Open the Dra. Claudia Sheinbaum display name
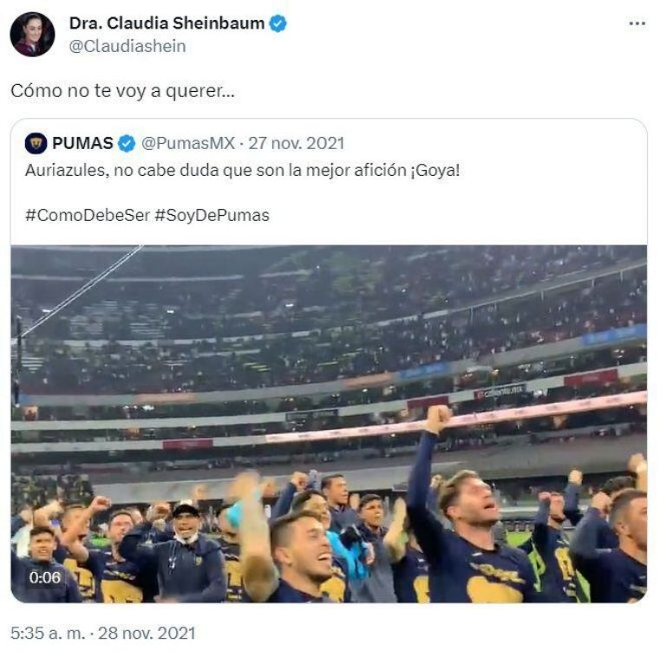 pos(166,24)
